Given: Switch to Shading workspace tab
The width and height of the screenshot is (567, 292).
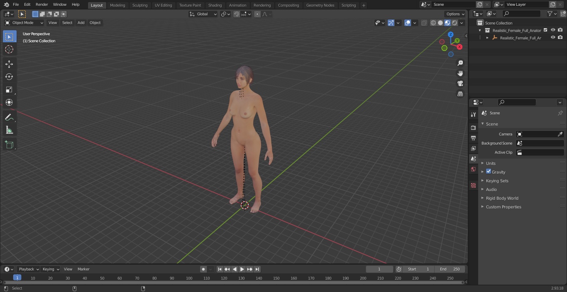Looking at the screenshot, I should [215, 5].
